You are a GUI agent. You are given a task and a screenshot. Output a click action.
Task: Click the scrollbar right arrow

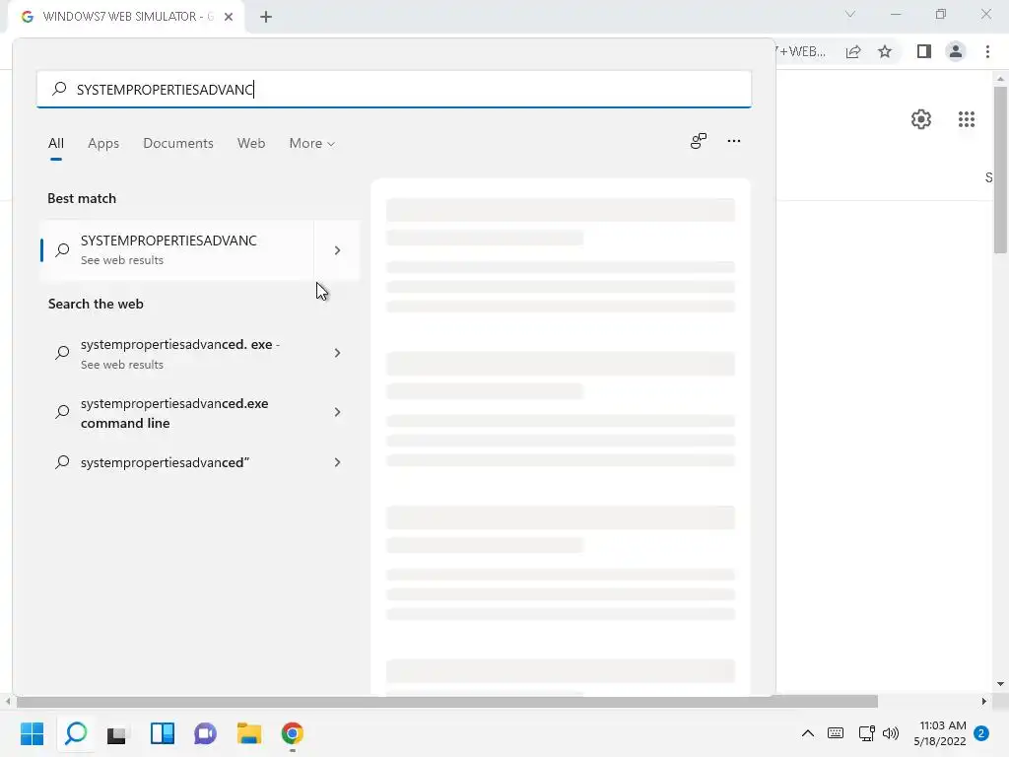pyautogui.click(x=984, y=701)
